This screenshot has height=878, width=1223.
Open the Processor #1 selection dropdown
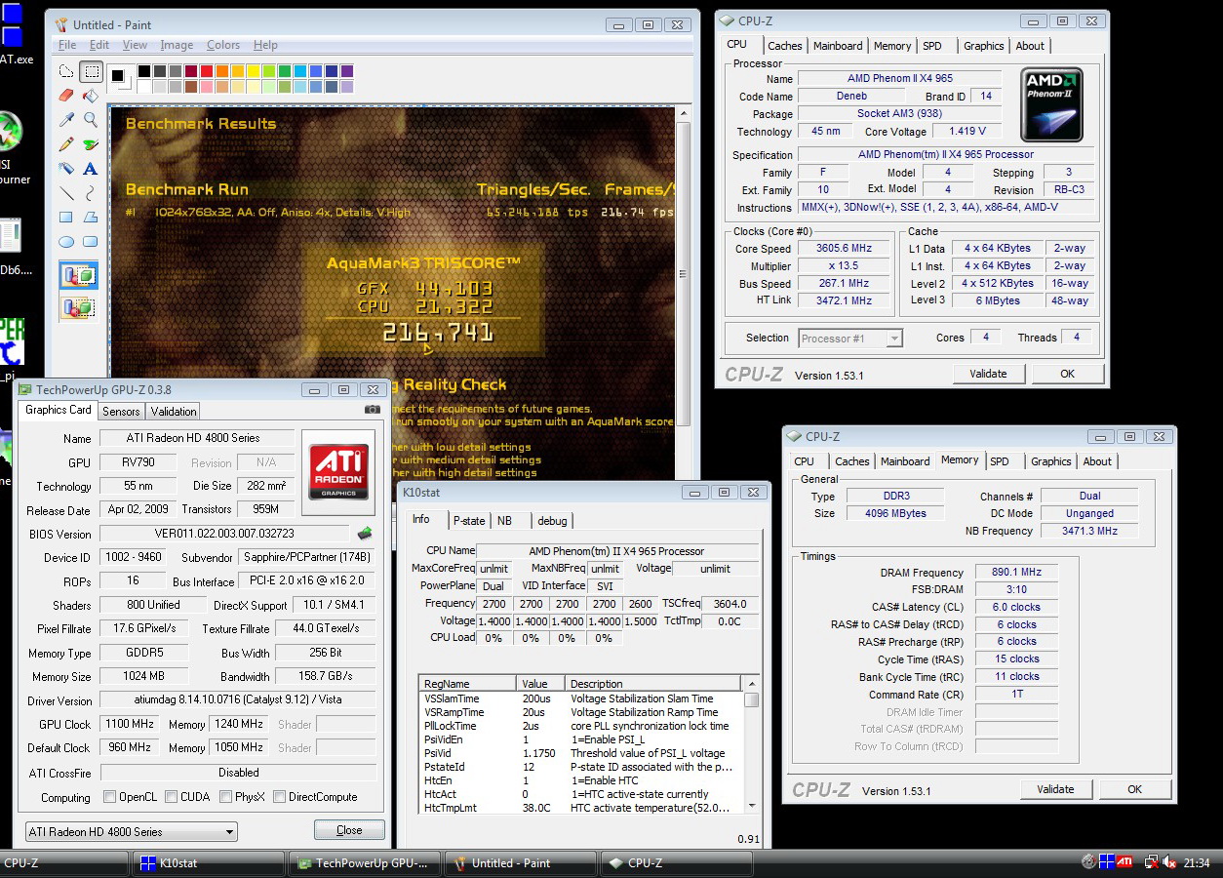[850, 339]
